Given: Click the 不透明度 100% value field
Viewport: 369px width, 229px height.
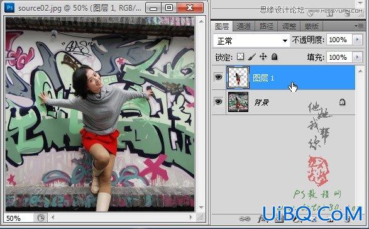Looking at the screenshot, I should click(339, 40).
